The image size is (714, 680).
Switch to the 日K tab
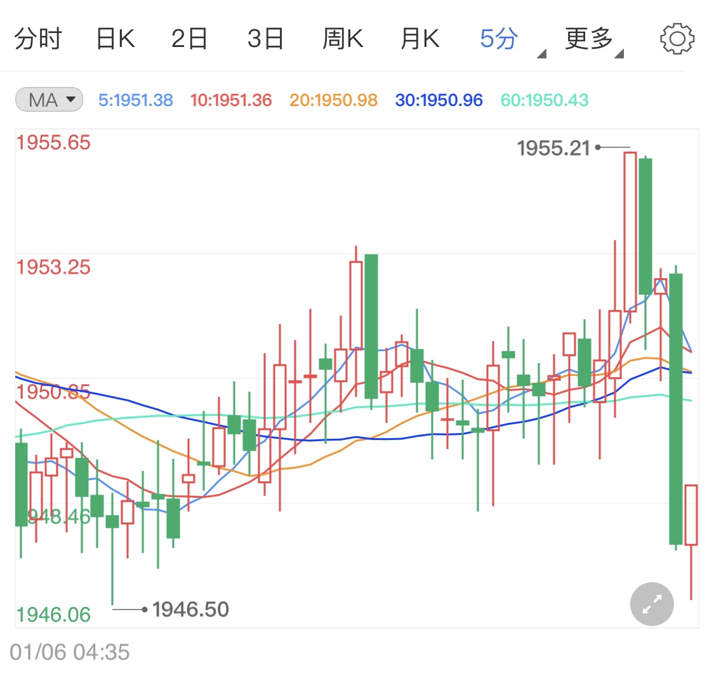click(115, 38)
